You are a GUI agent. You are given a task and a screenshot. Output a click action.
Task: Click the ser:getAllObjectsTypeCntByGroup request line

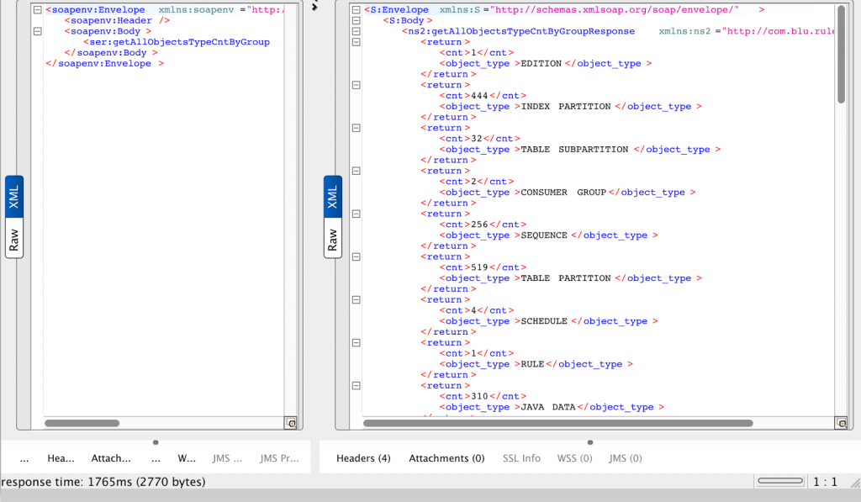point(177,42)
